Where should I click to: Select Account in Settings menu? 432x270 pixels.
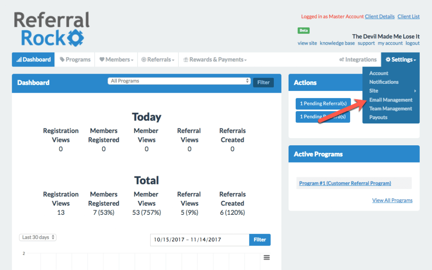coord(378,73)
